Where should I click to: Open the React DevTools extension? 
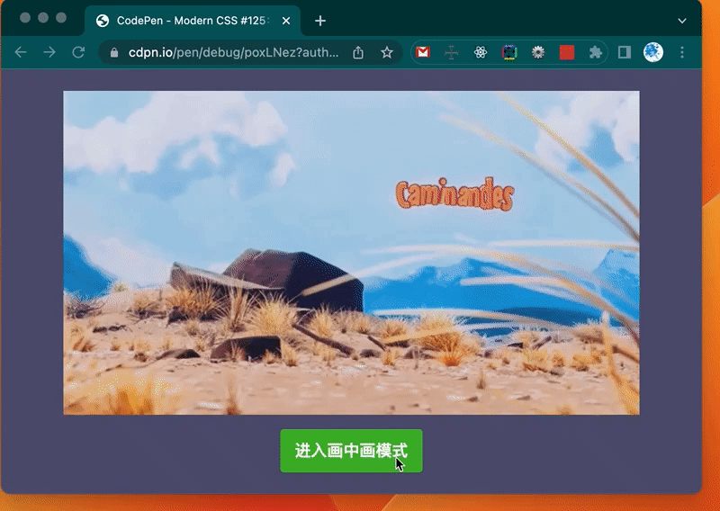[481, 52]
